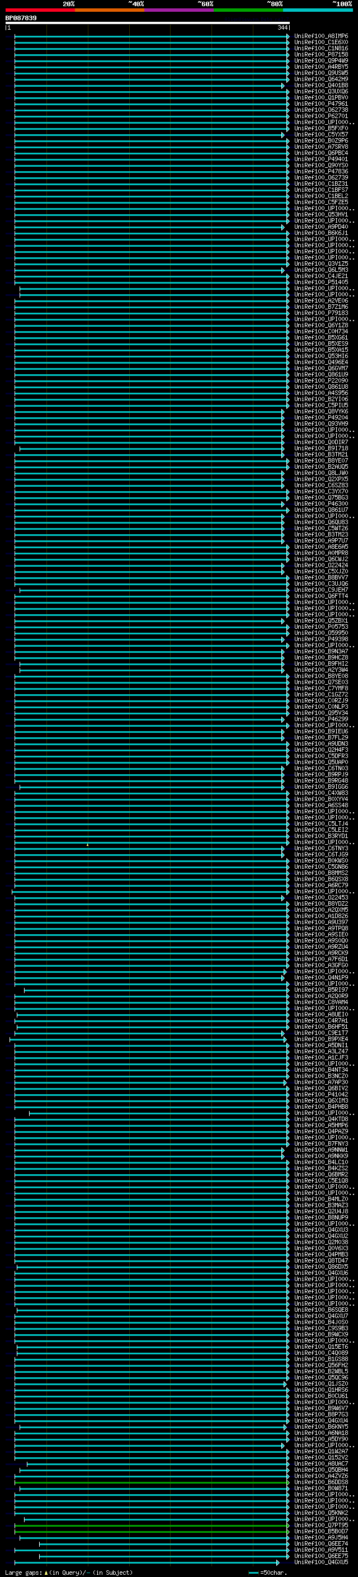The image size is (358, 1577).
Task: Choose the UniRef100_B6KNY5 entry
Action: tap(321, 1427)
